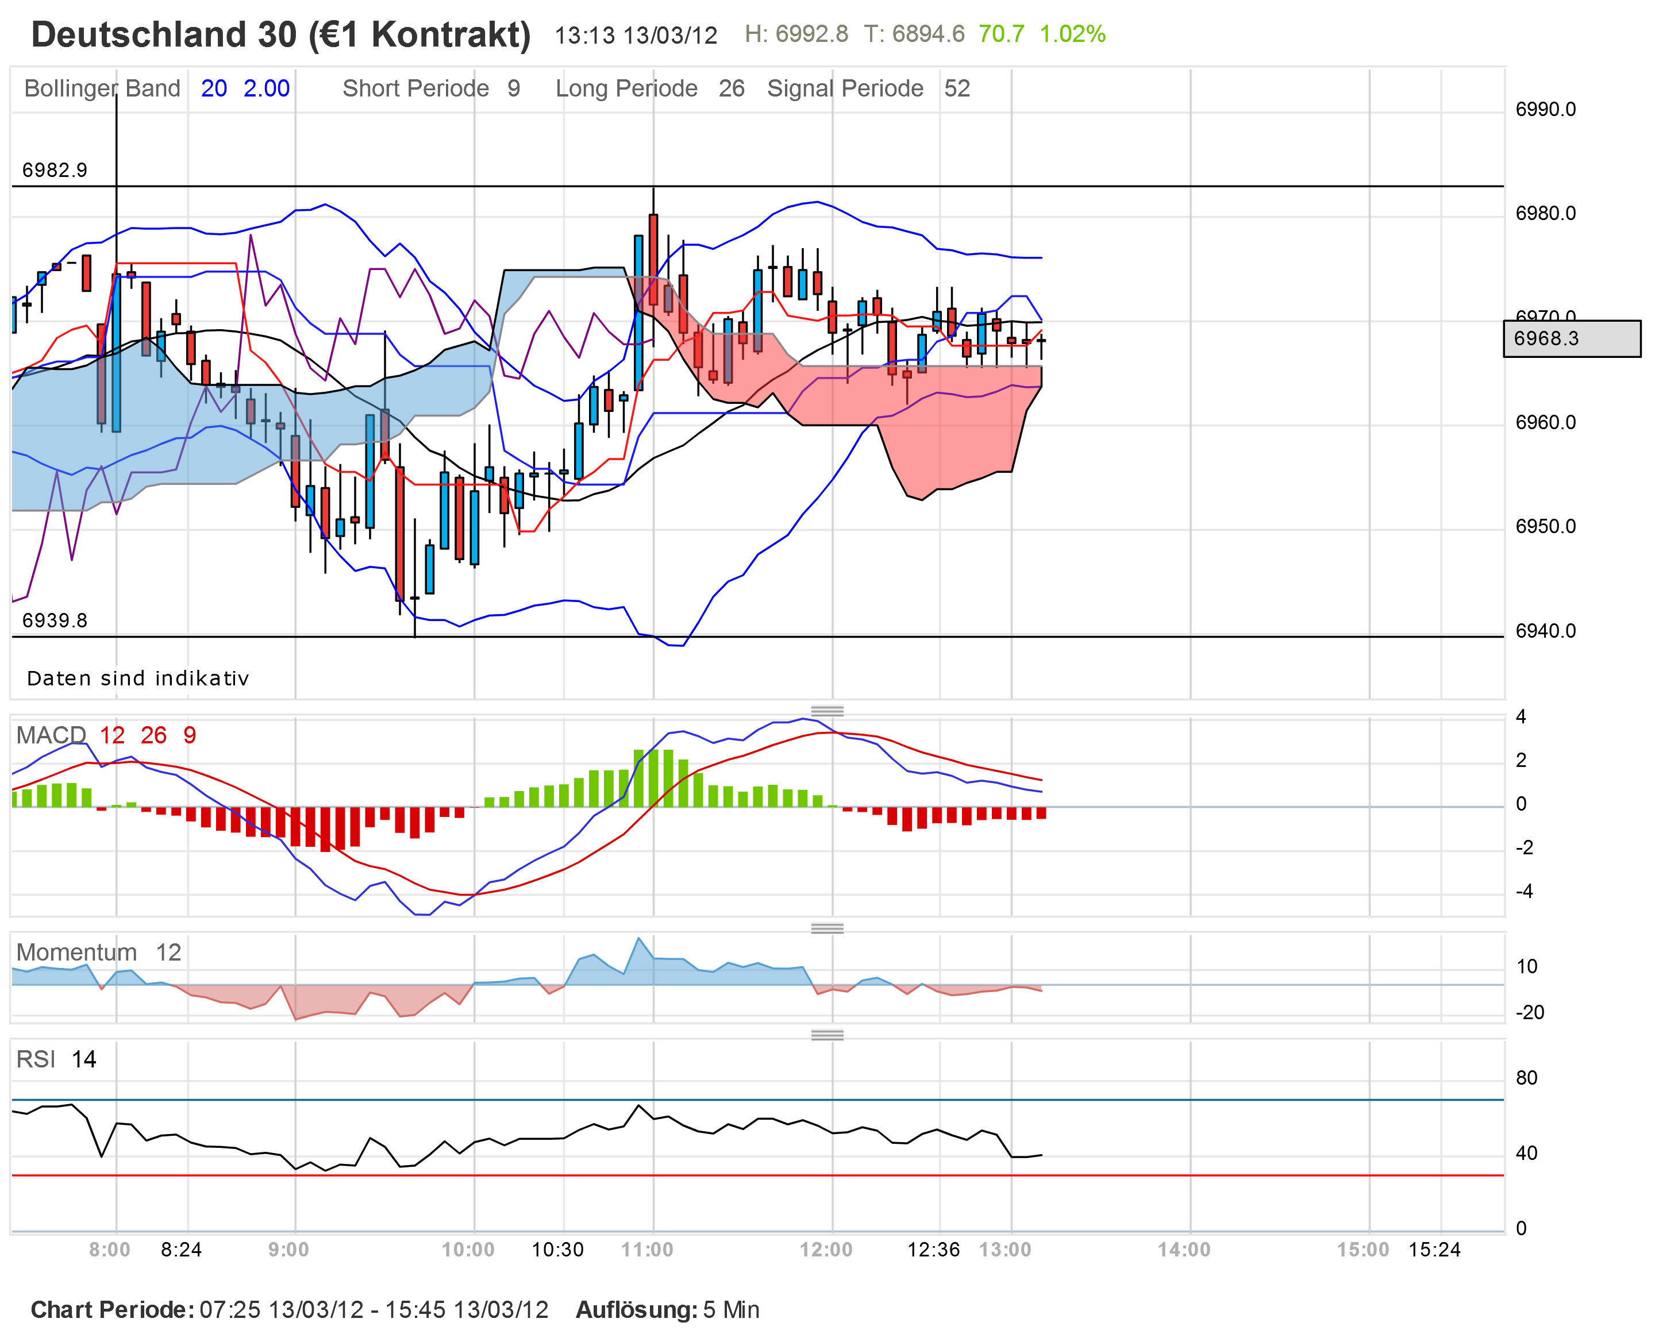Click the 6982.9 high line label
The image size is (1655, 1334).
(55, 170)
